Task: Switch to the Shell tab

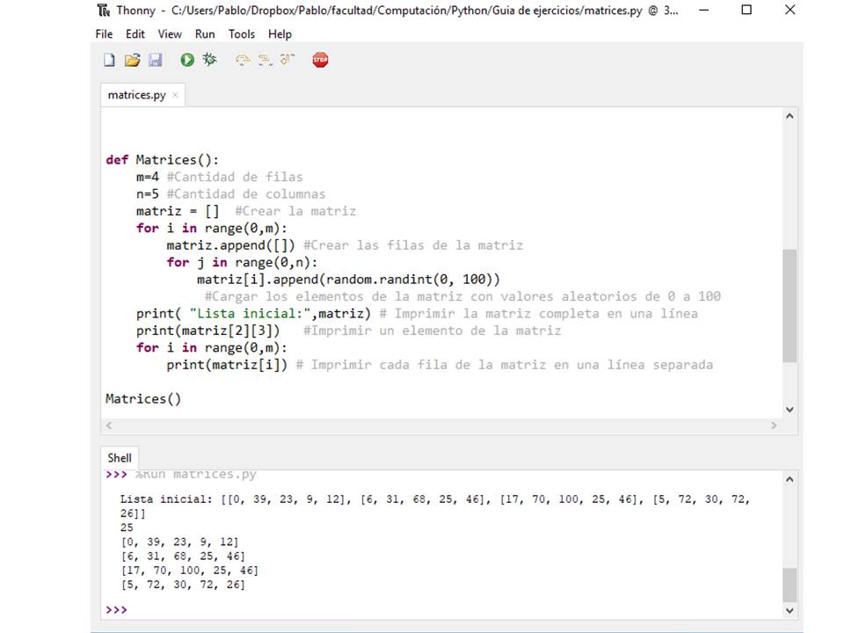Action: click(x=119, y=457)
